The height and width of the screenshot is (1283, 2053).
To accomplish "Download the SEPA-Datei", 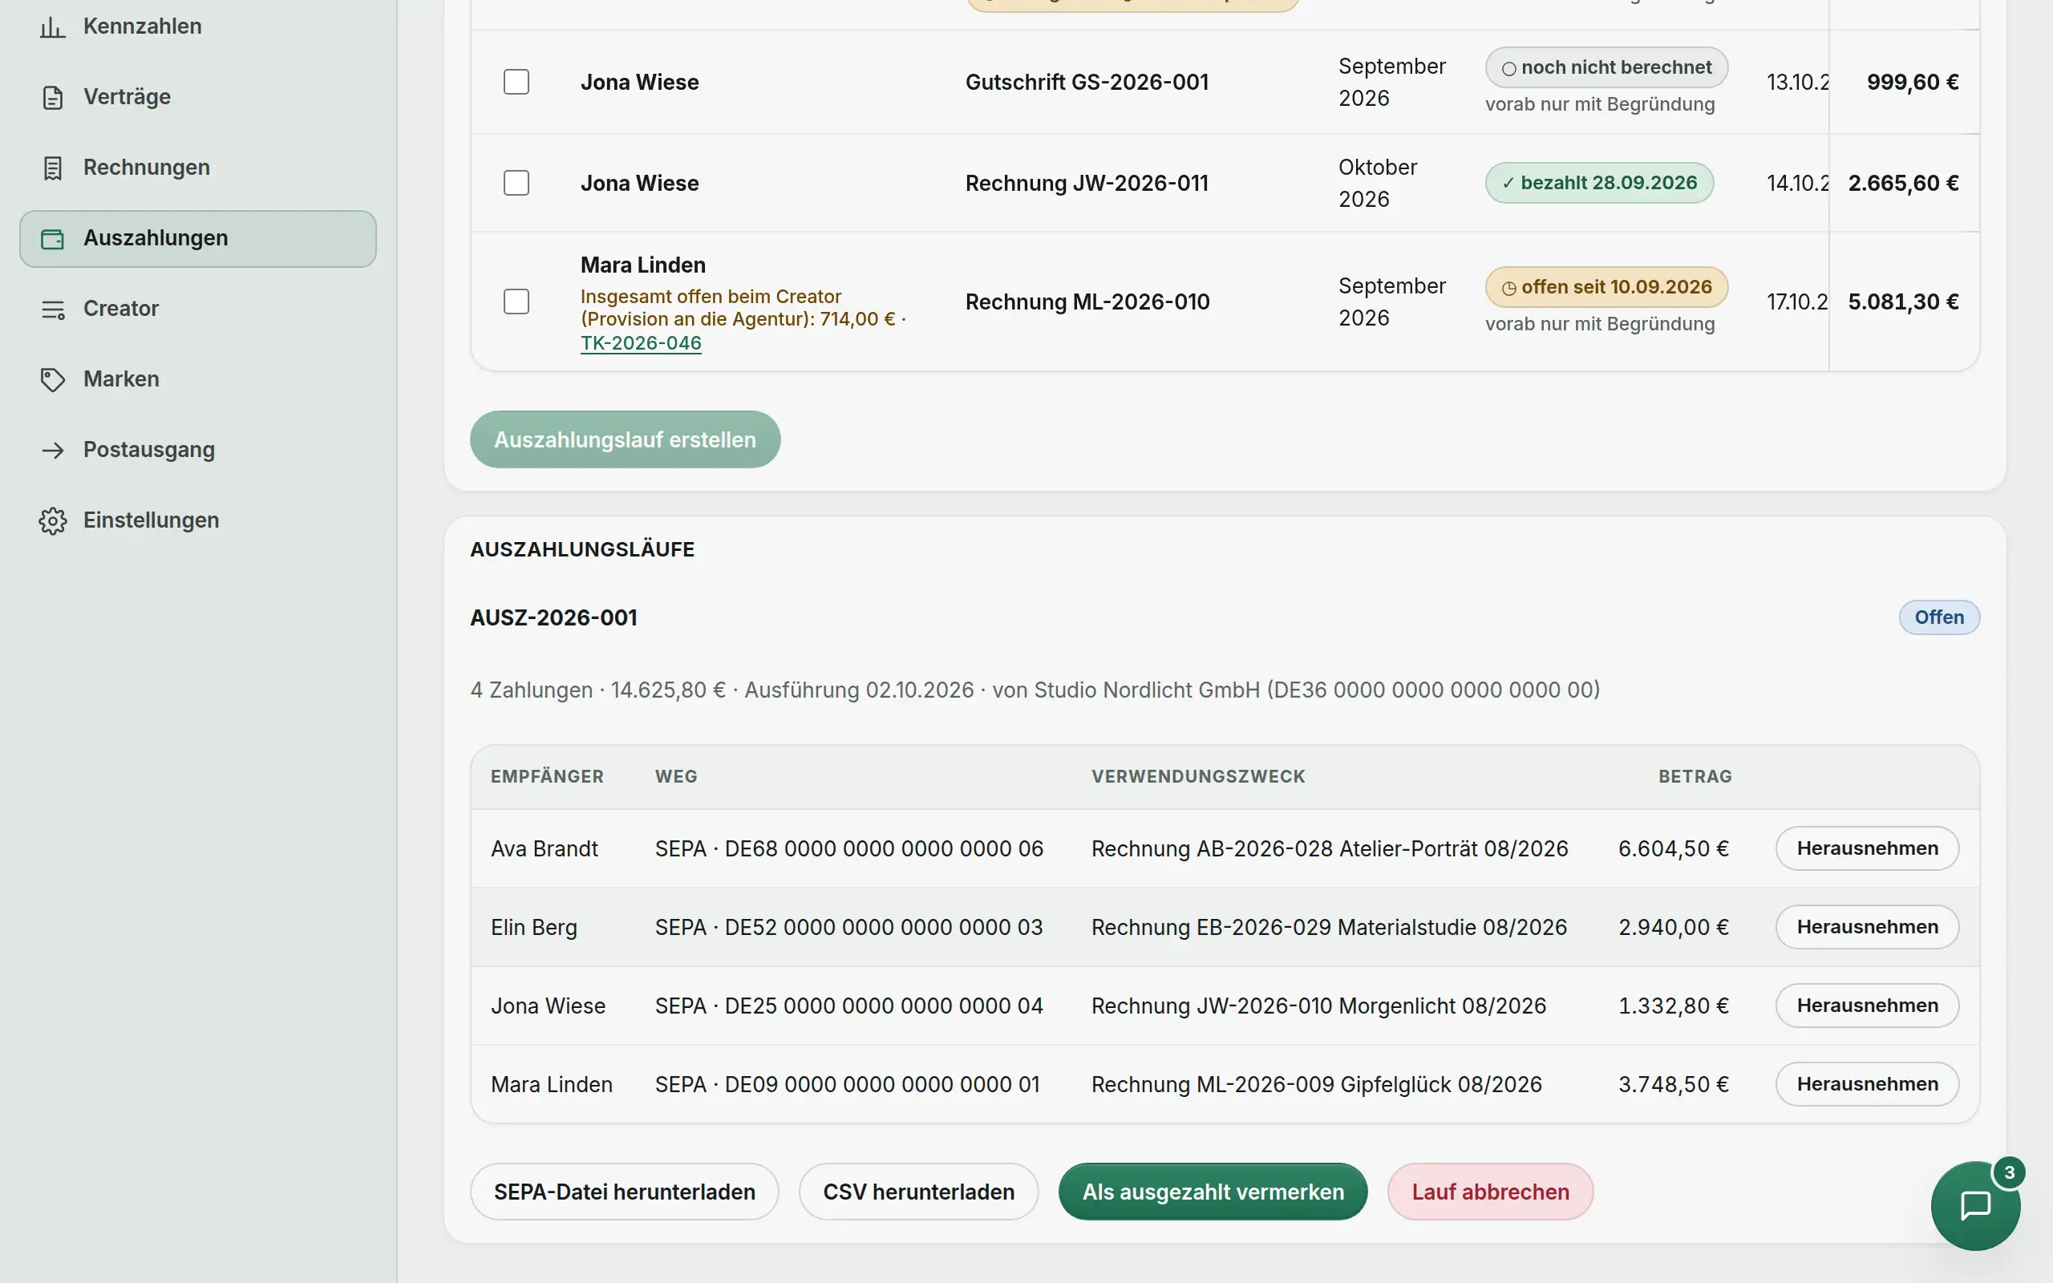I will [x=625, y=1192].
